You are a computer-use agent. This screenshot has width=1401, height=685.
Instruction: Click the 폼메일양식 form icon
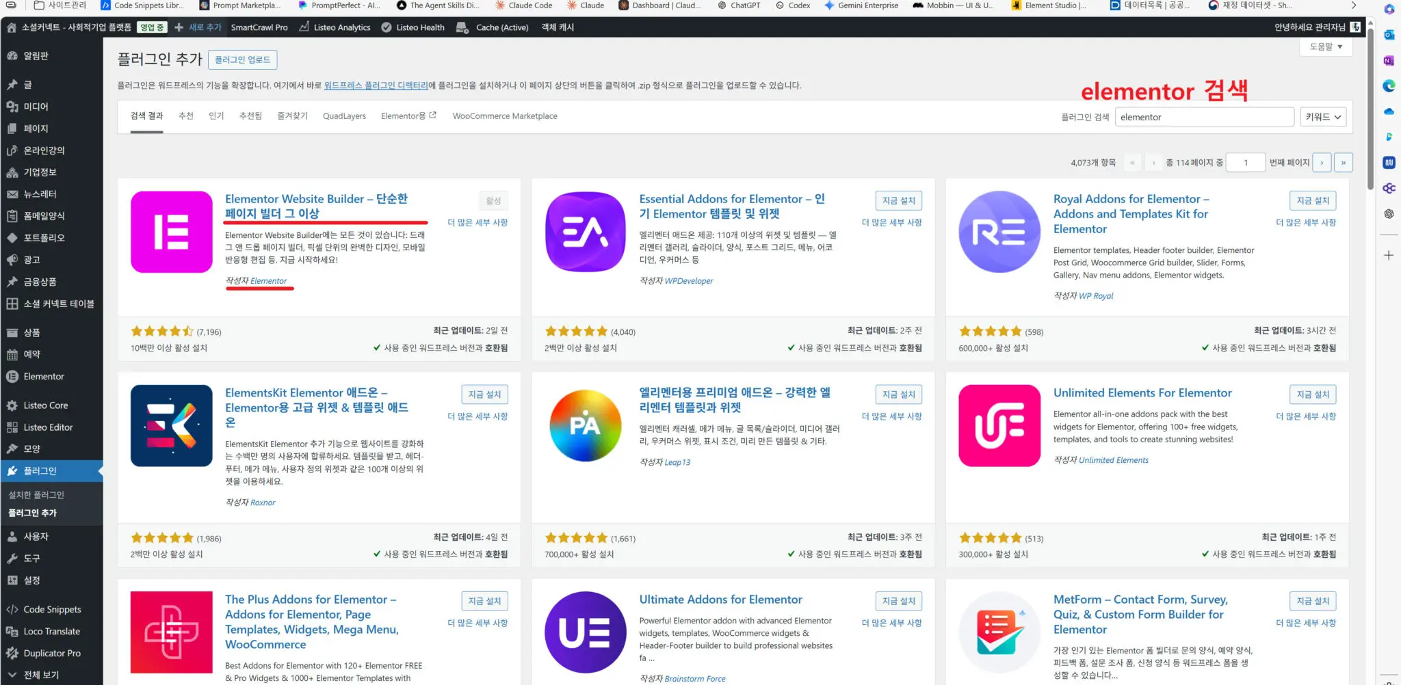[12, 216]
